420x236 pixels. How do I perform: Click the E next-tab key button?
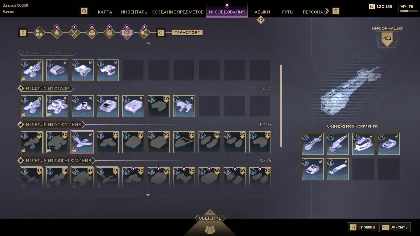(x=335, y=11)
